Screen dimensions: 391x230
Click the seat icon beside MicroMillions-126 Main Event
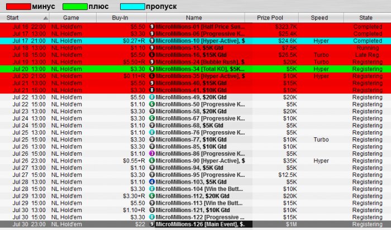[152, 224]
